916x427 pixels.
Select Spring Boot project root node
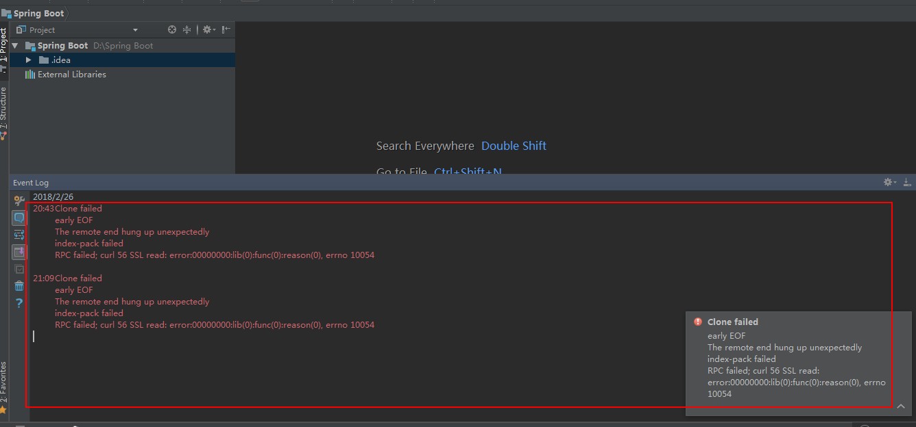tap(62, 45)
